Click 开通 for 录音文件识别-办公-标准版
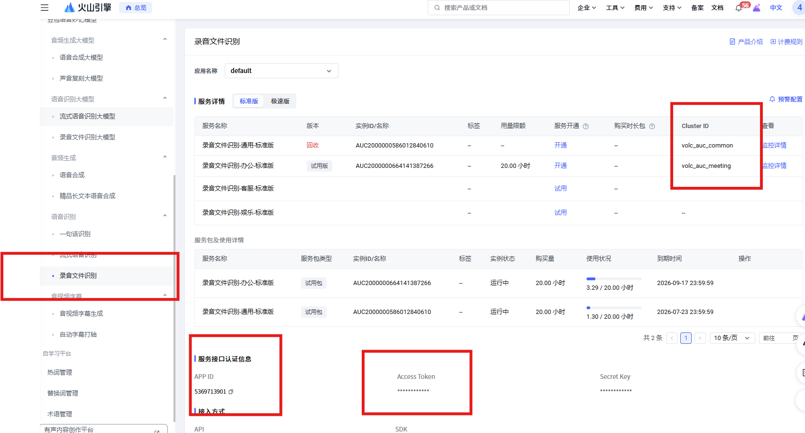 [560, 166]
